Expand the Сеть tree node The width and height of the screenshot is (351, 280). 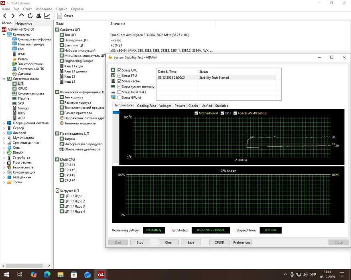[4, 148]
